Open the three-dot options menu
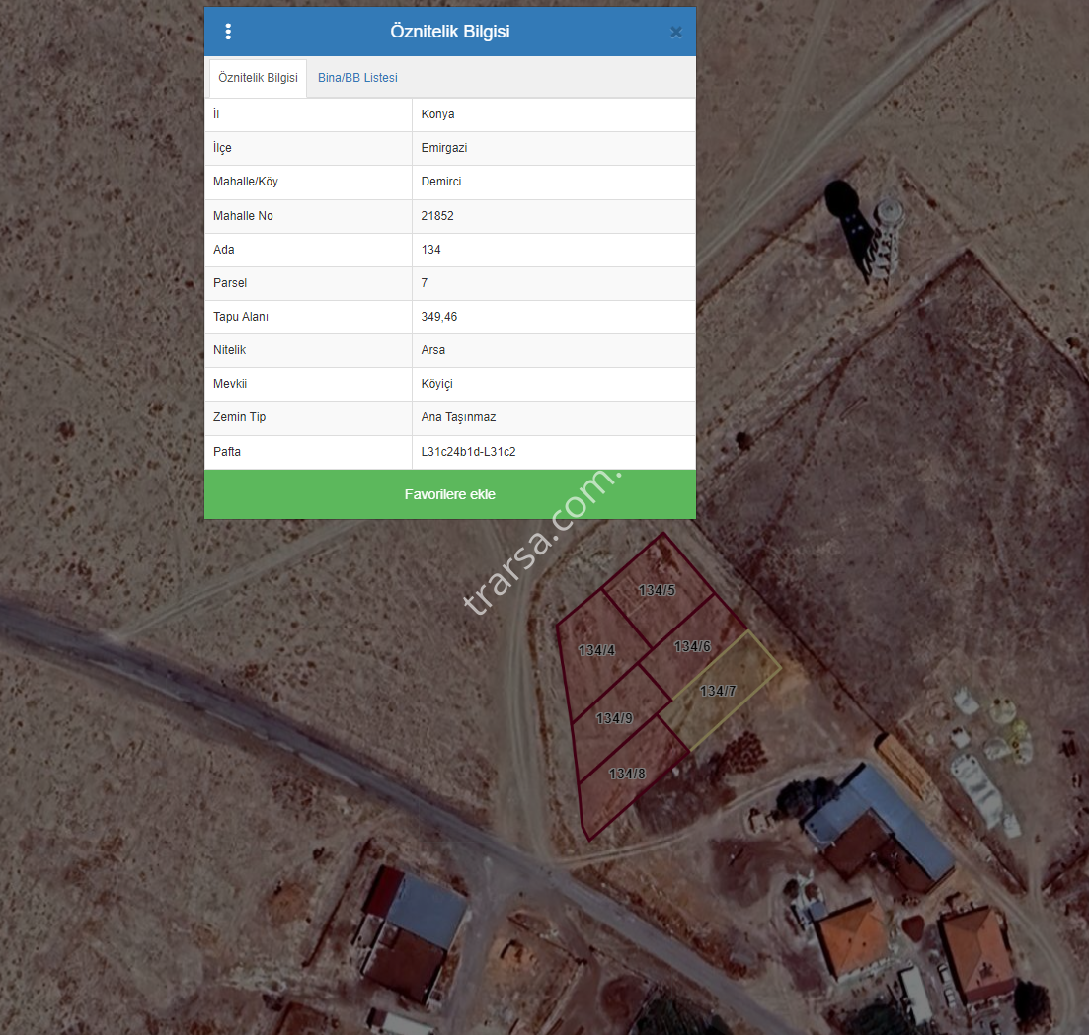Image resolution: width=1089 pixels, height=1035 pixels. click(228, 32)
